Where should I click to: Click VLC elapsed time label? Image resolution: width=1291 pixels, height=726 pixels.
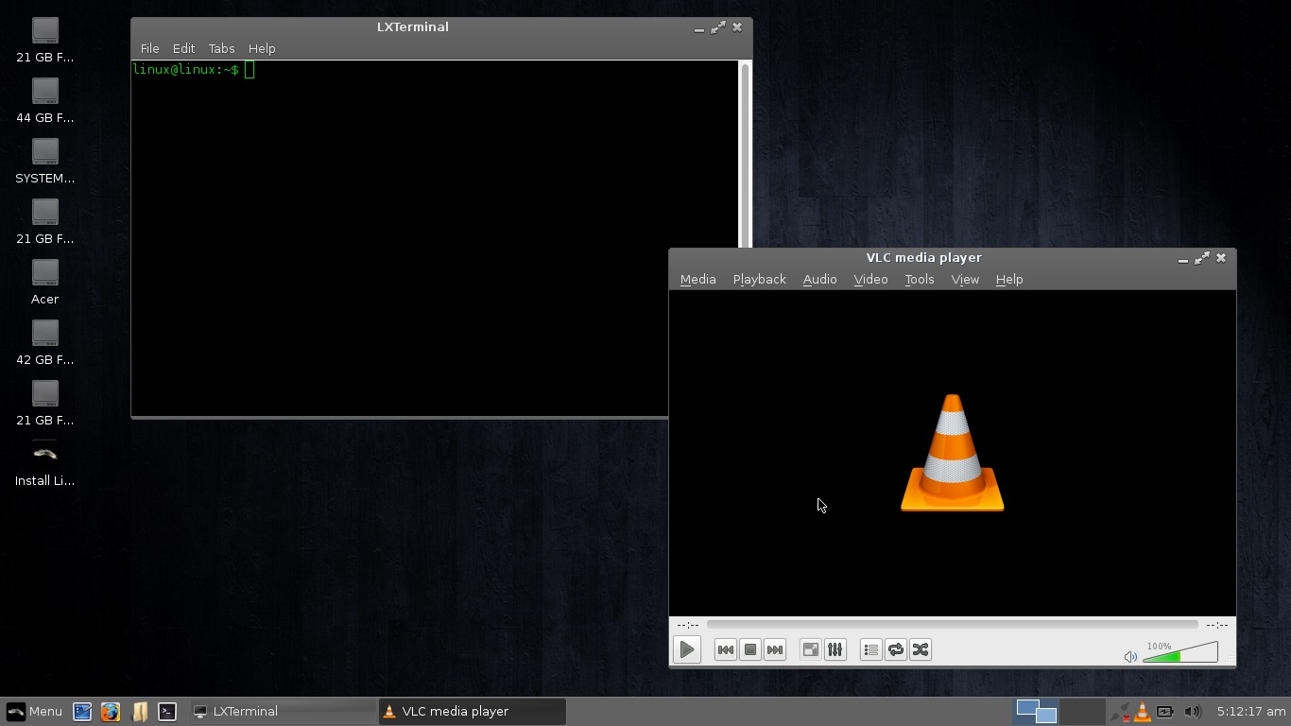688,625
